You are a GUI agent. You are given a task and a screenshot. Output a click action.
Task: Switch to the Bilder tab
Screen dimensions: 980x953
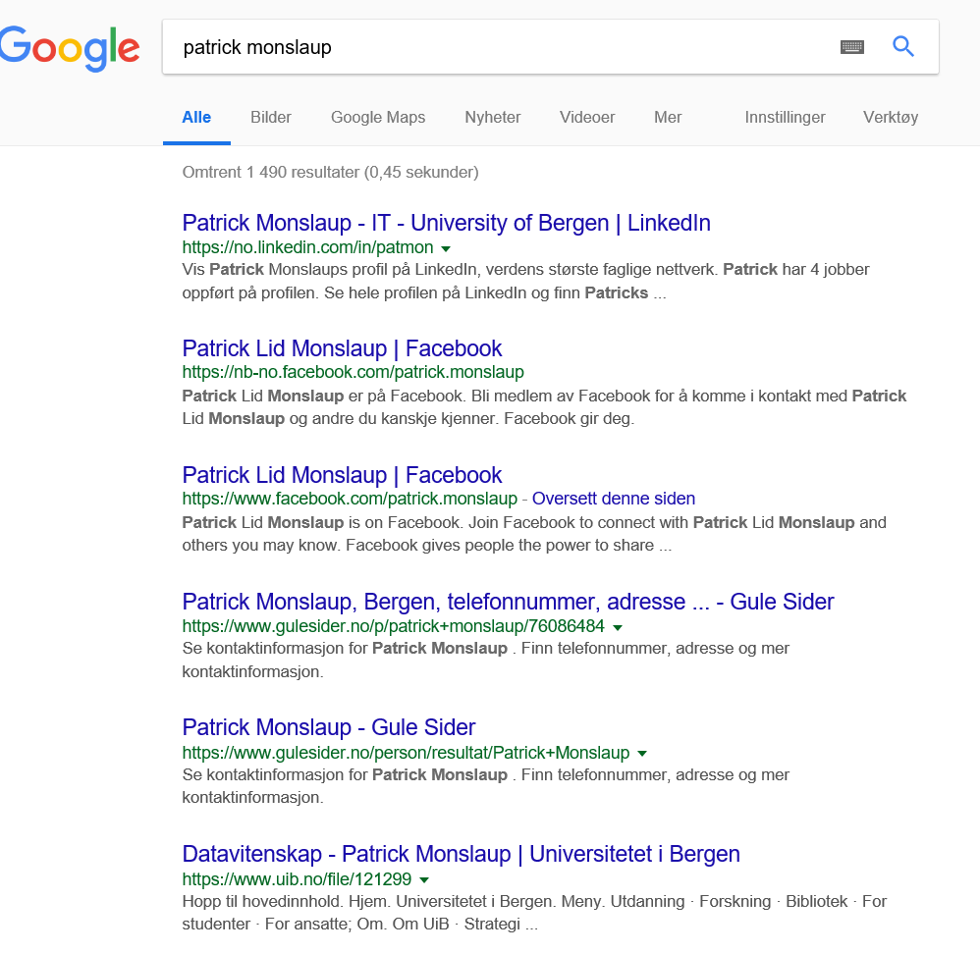[x=271, y=118]
